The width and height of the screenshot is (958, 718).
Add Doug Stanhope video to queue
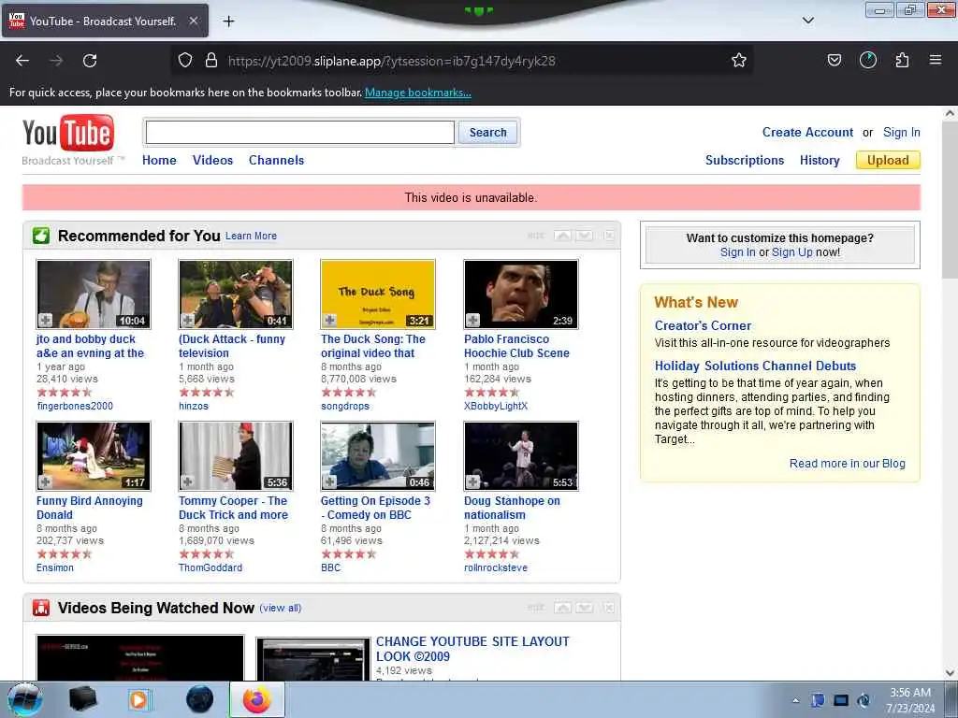(472, 481)
